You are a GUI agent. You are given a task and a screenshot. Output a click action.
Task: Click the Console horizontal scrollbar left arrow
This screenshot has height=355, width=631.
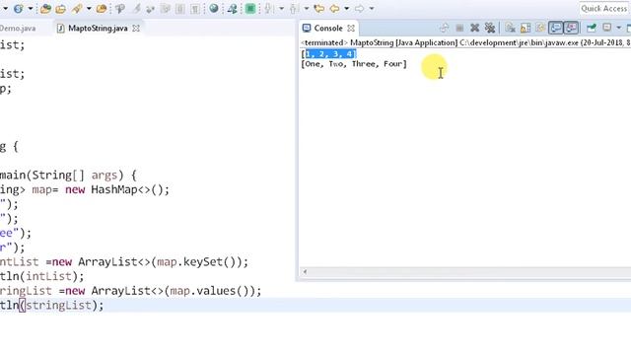point(305,272)
